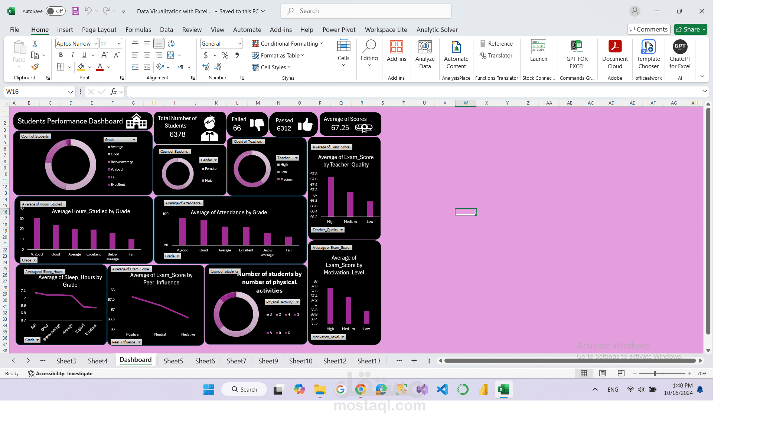Open the Grade filter on the hours chart
Viewport: 760px width, 422px height.
[29, 260]
